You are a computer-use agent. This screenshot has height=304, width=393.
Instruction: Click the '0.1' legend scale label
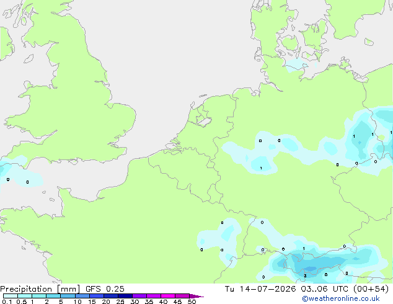7,302
